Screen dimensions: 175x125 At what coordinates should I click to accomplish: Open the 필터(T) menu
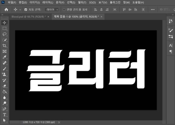82,2
